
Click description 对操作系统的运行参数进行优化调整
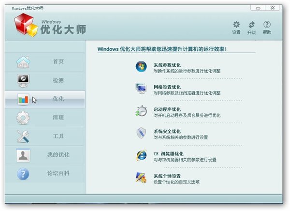(x=187, y=71)
